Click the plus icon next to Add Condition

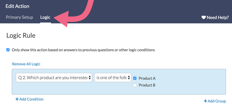point(17,99)
